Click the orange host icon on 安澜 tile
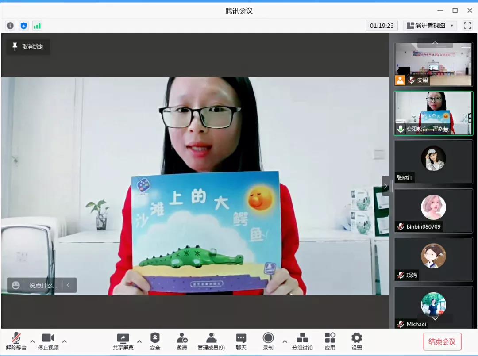Viewport: 478px width, 356px height. (400, 80)
